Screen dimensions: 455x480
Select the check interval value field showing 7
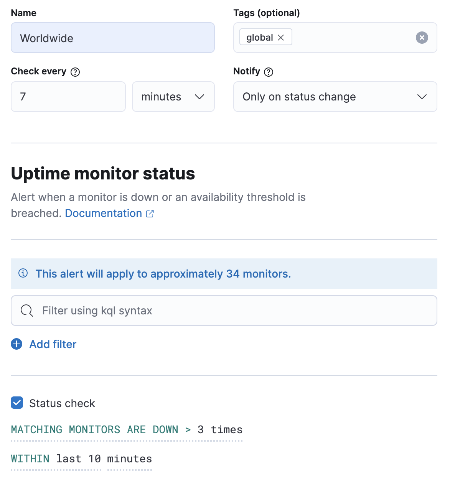click(68, 97)
